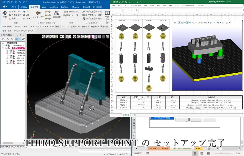Screen dimensions: 244x156
Task: Switch to the Modeling ribbon tab
Action: click(54, 7)
